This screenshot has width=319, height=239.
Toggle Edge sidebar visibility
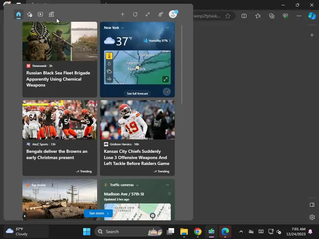tap(312, 205)
